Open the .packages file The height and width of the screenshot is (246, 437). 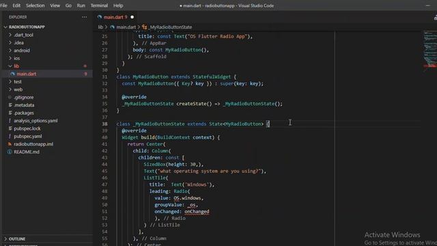(24, 113)
